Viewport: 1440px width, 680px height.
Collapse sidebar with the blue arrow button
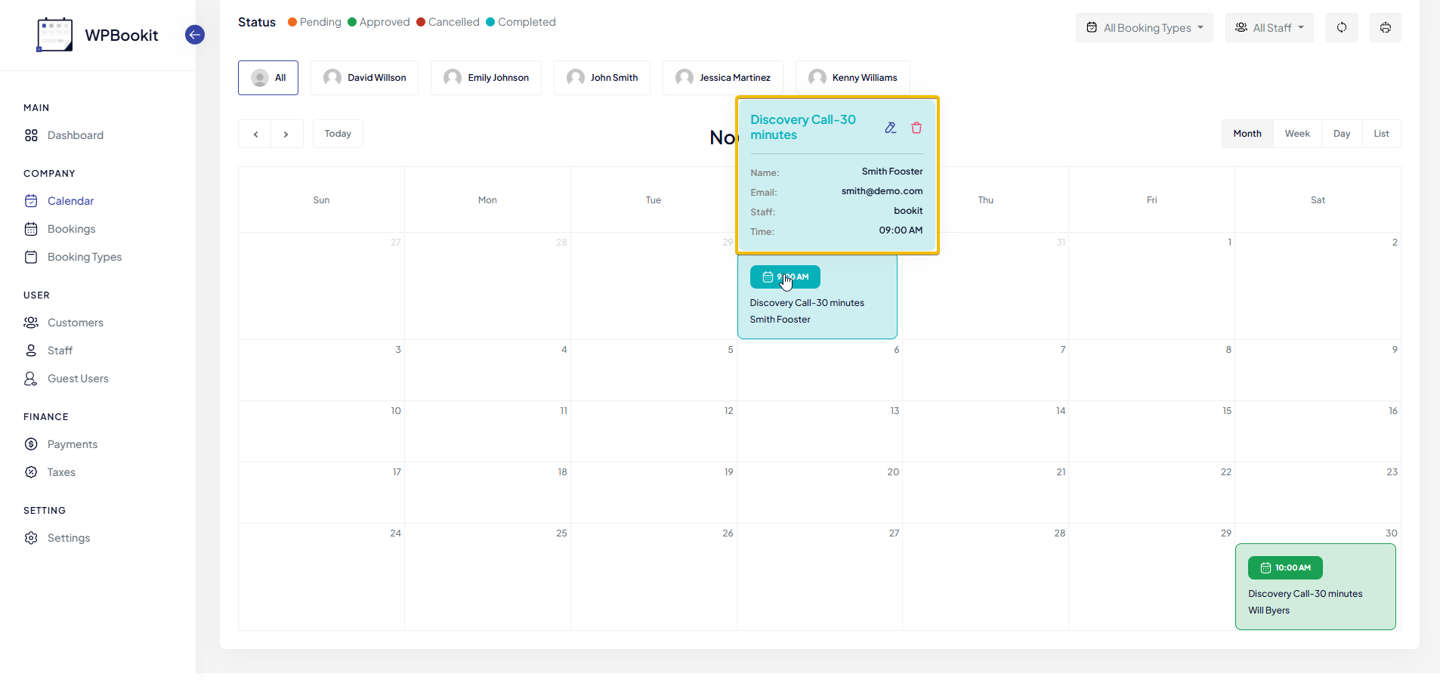pyautogui.click(x=195, y=35)
